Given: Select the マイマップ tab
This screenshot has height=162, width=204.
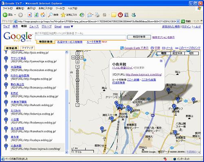Looking at the screenshot, I should pyautogui.click(x=27, y=48).
